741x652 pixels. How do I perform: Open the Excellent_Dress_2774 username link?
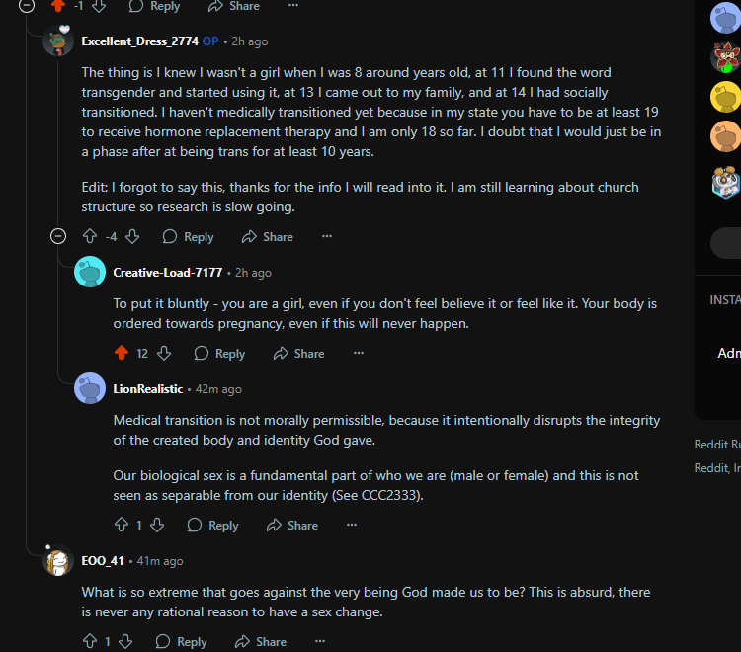(139, 41)
